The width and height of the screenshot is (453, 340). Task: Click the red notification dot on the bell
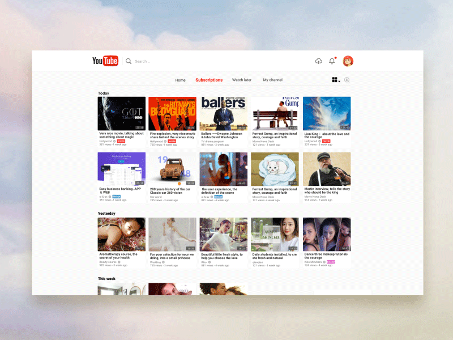[x=335, y=57]
